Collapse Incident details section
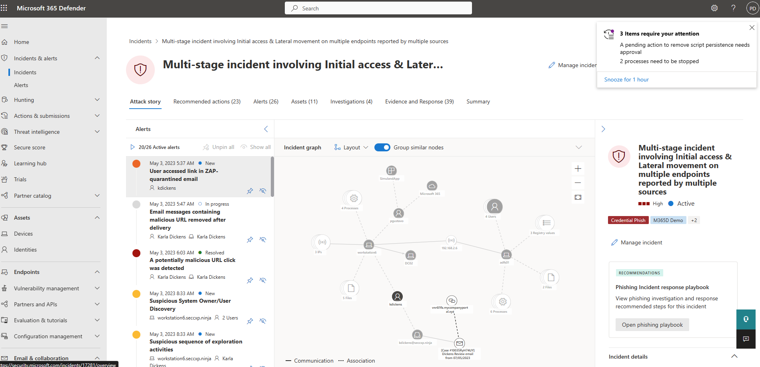Screen dimensions: 760x367 point(734,356)
